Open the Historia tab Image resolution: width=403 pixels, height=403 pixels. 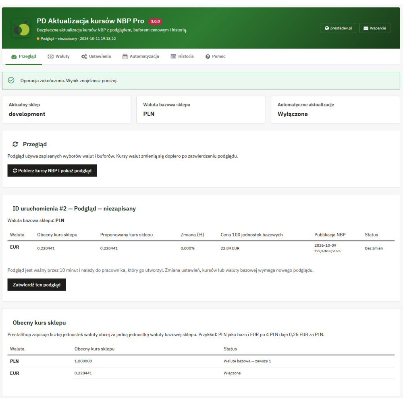coord(182,56)
